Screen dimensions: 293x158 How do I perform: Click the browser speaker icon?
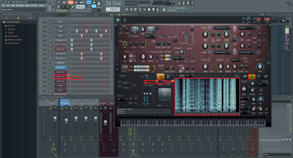tap(30, 18)
